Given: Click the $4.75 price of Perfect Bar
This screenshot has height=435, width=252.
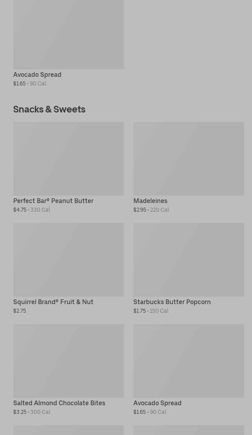Looking at the screenshot, I should click(20, 210).
